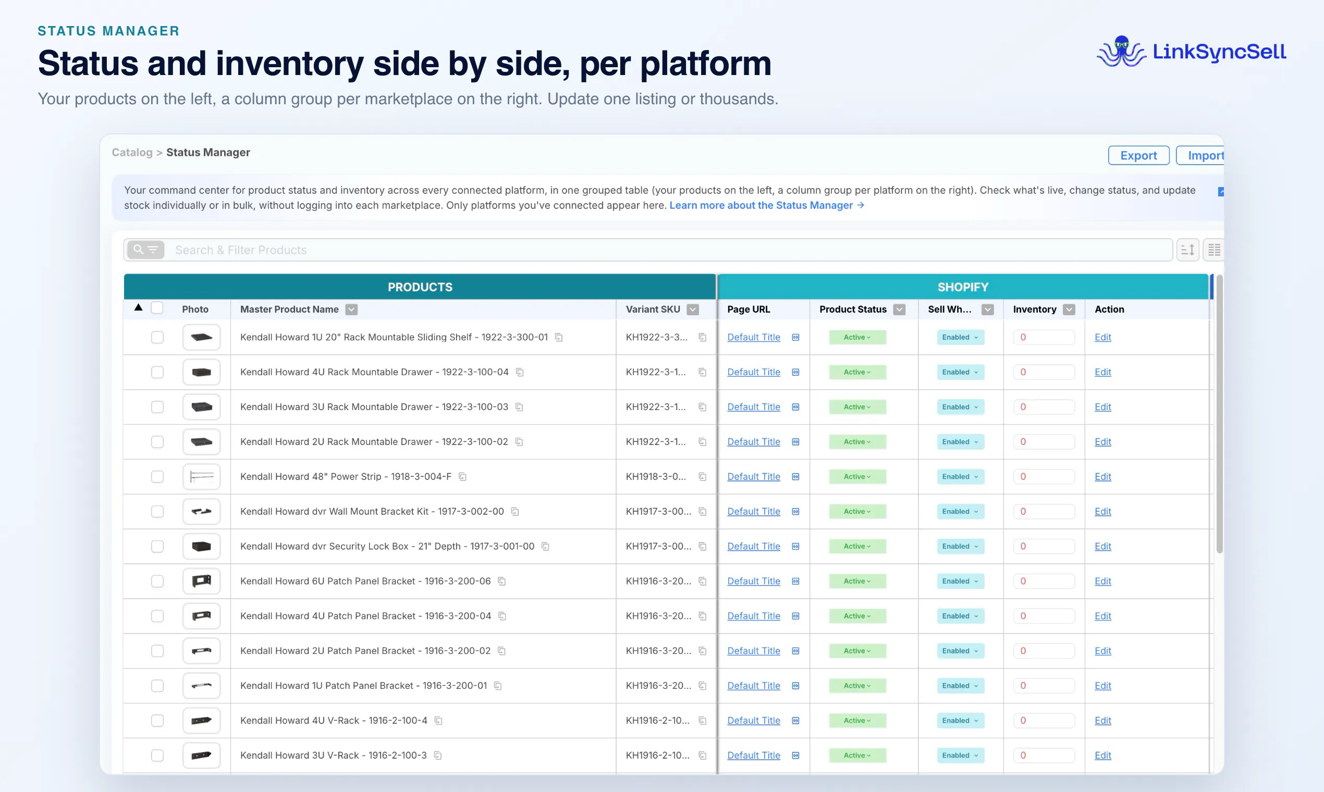This screenshot has height=792, width=1324.
Task: Open link icon for dvr Security Lock Box URL
Action: click(795, 547)
